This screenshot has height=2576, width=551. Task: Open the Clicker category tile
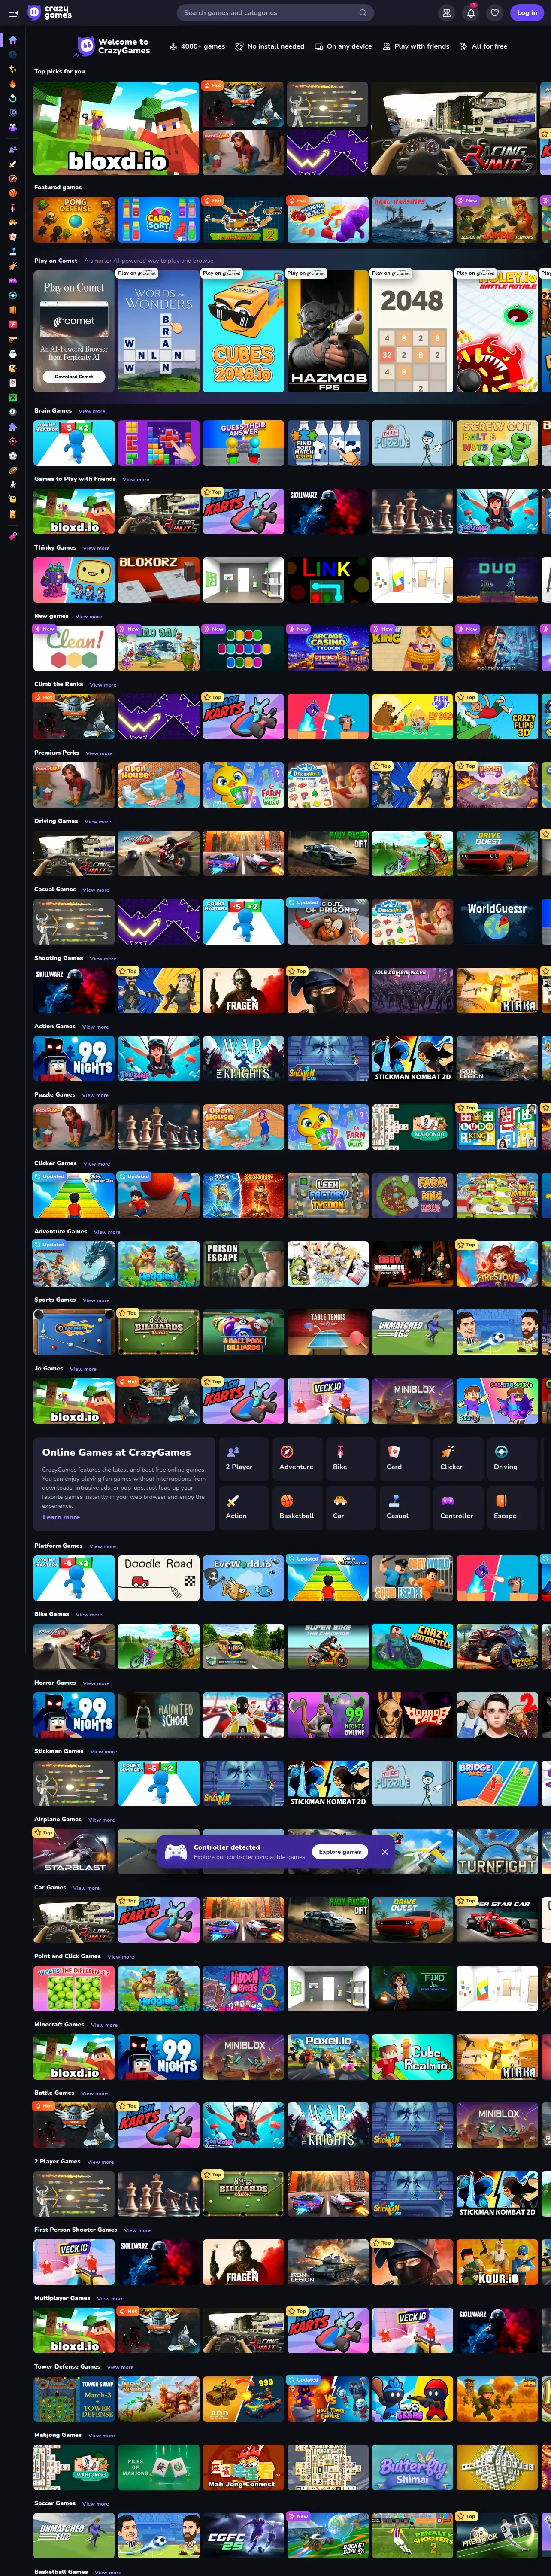click(x=459, y=1458)
